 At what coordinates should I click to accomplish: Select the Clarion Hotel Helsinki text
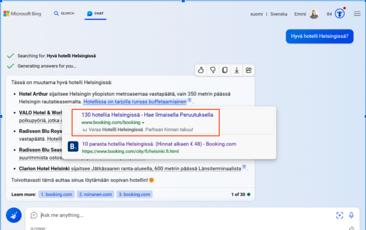point(44,168)
